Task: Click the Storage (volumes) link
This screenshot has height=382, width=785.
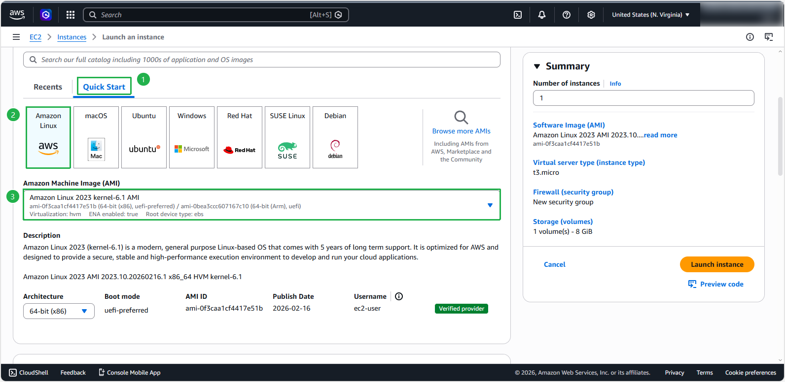Action: pos(563,222)
